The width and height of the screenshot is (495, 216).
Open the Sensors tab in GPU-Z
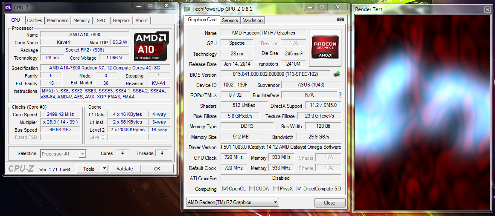point(230,20)
